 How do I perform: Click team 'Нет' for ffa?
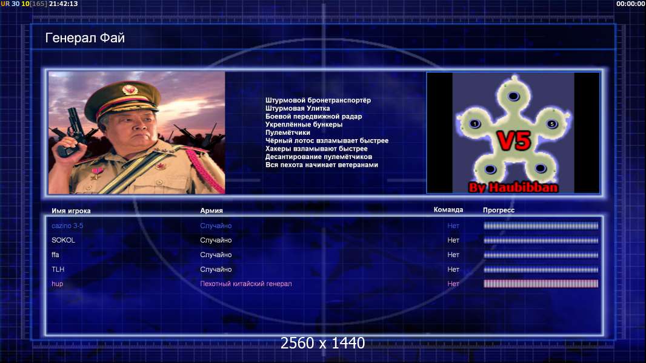[x=453, y=255]
